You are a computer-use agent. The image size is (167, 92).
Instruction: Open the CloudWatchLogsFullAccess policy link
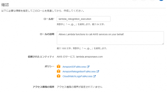[77, 76]
